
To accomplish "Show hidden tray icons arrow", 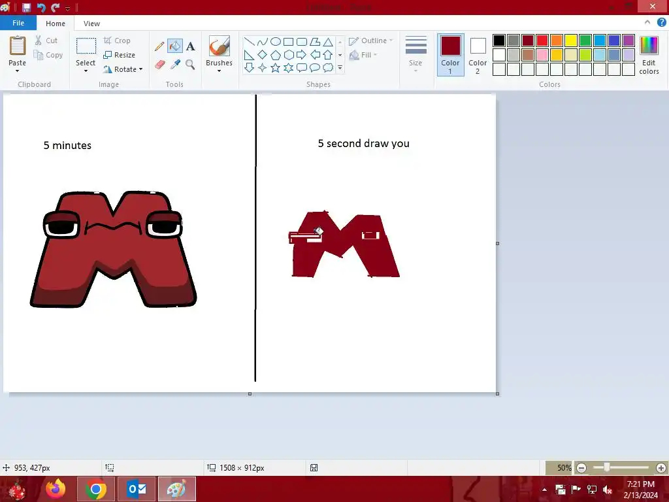I will 544,490.
